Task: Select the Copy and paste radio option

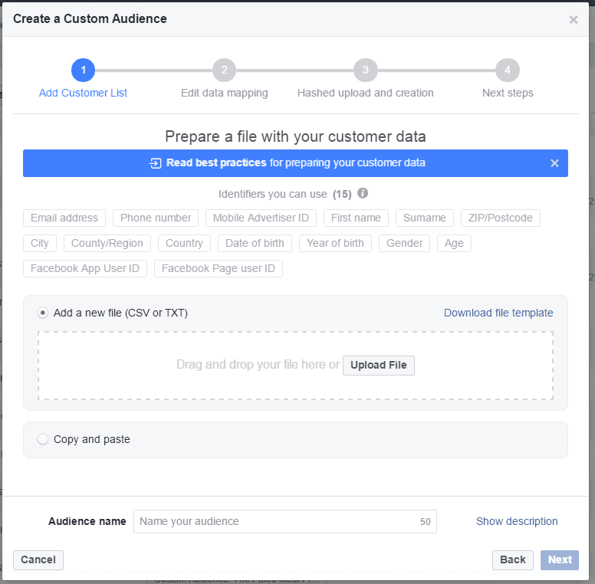Action: point(43,439)
